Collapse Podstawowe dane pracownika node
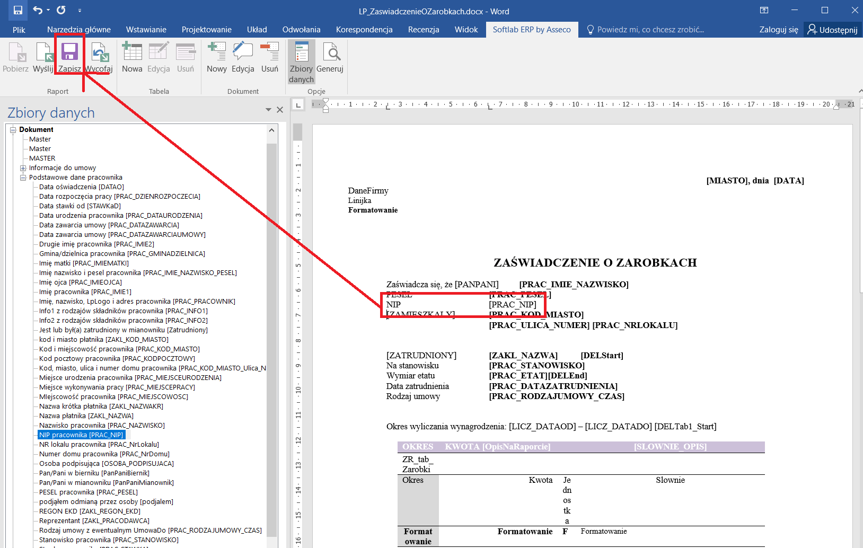This screenshot has width=863, height=548. pyautogui.click(x=23, y=178)
